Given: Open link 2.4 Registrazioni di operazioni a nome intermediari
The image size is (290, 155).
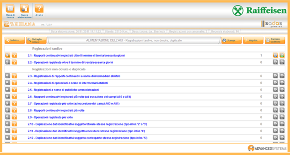Looking at the screenshot, I should coord(68,83).
